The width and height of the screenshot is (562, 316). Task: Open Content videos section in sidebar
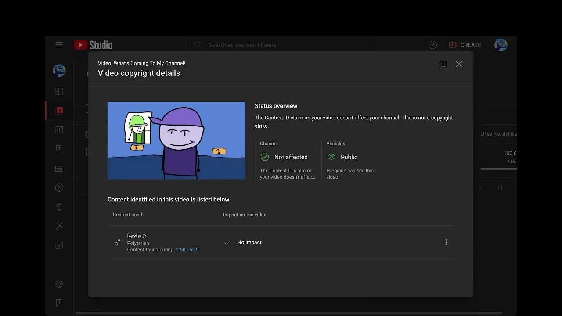coord(59,111)
